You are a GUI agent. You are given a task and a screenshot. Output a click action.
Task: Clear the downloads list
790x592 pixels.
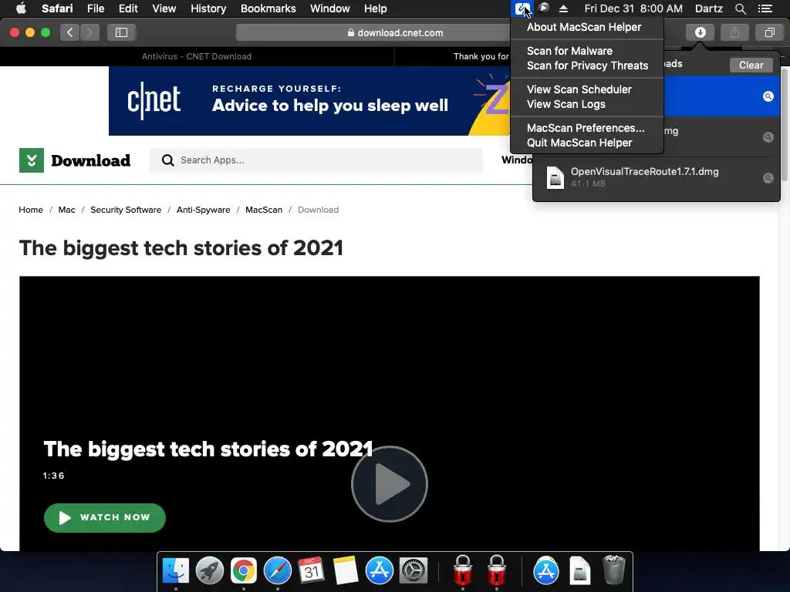coord(751,65)
